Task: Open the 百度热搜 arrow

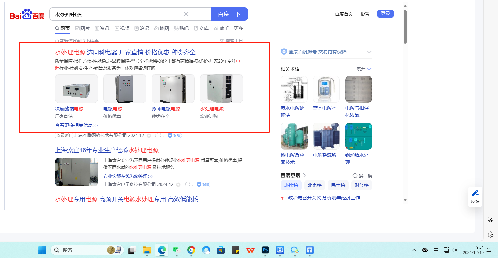Action: [305, 175]
